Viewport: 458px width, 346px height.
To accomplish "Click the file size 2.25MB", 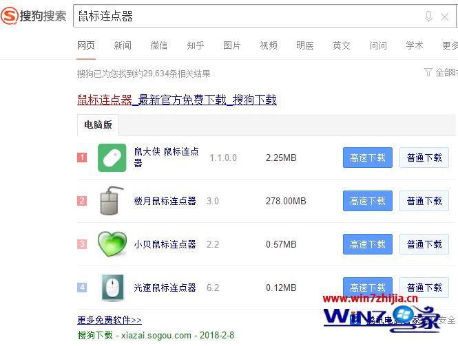I will click(281, 158).
